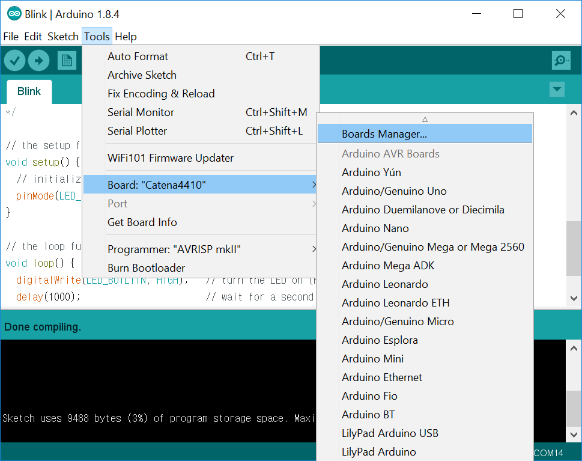Select the Arduino Mini board

pos(425,358)
